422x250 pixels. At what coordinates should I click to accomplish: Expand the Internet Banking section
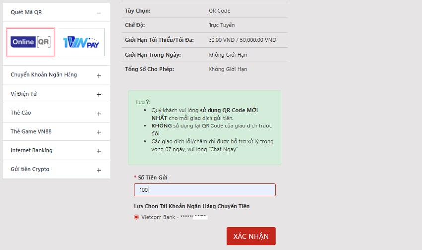click(x=99, y=151)
